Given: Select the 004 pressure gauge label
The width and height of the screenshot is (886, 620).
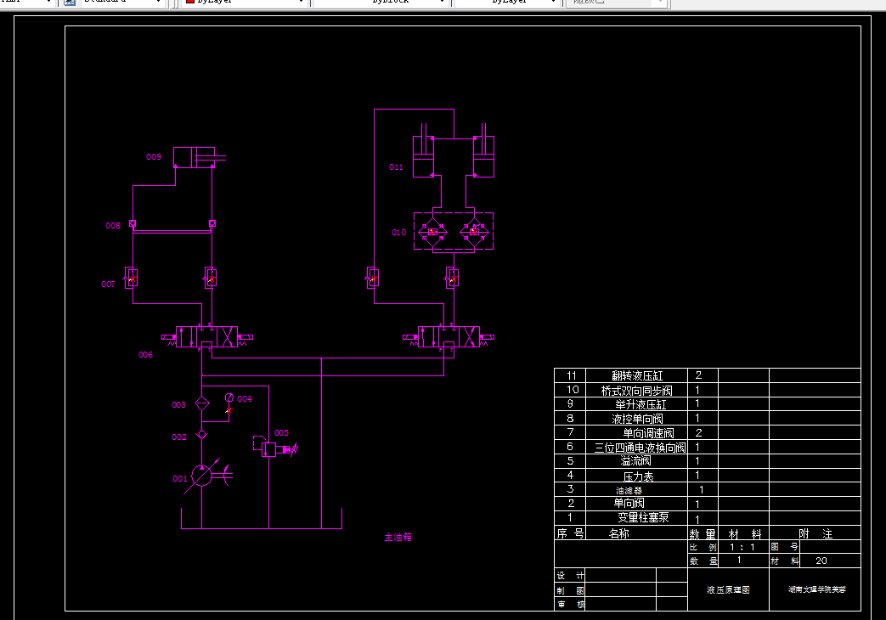Looking at the screenshot, I should tap(245, 398).
